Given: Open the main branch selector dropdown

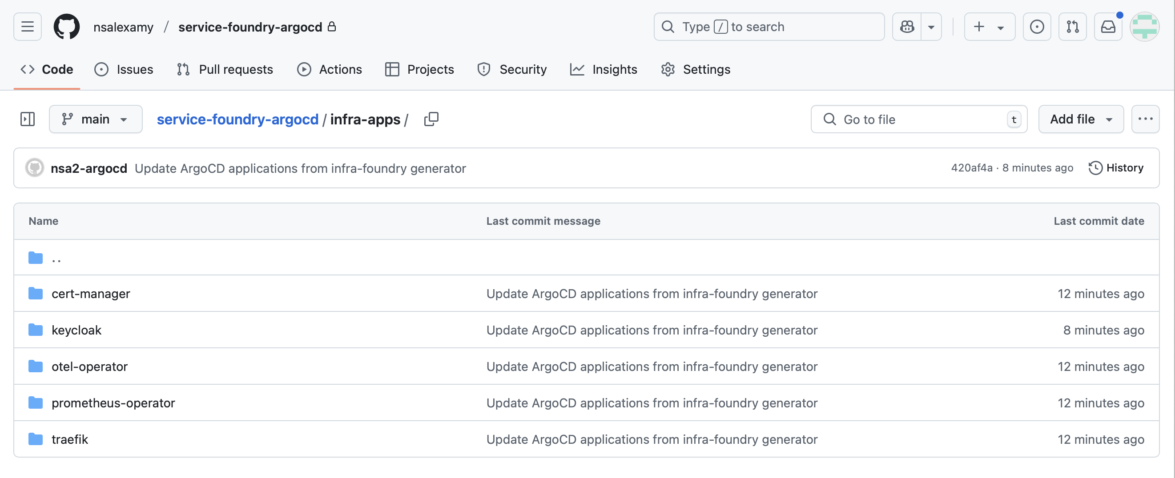Looking at the screenshot, I should pyautogui.click(x=95, y=119).
